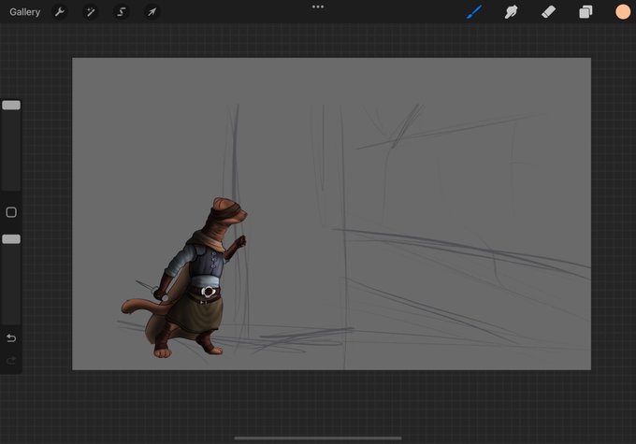
Task: Return to the Gallery
Action: click(x=24, y=12)
